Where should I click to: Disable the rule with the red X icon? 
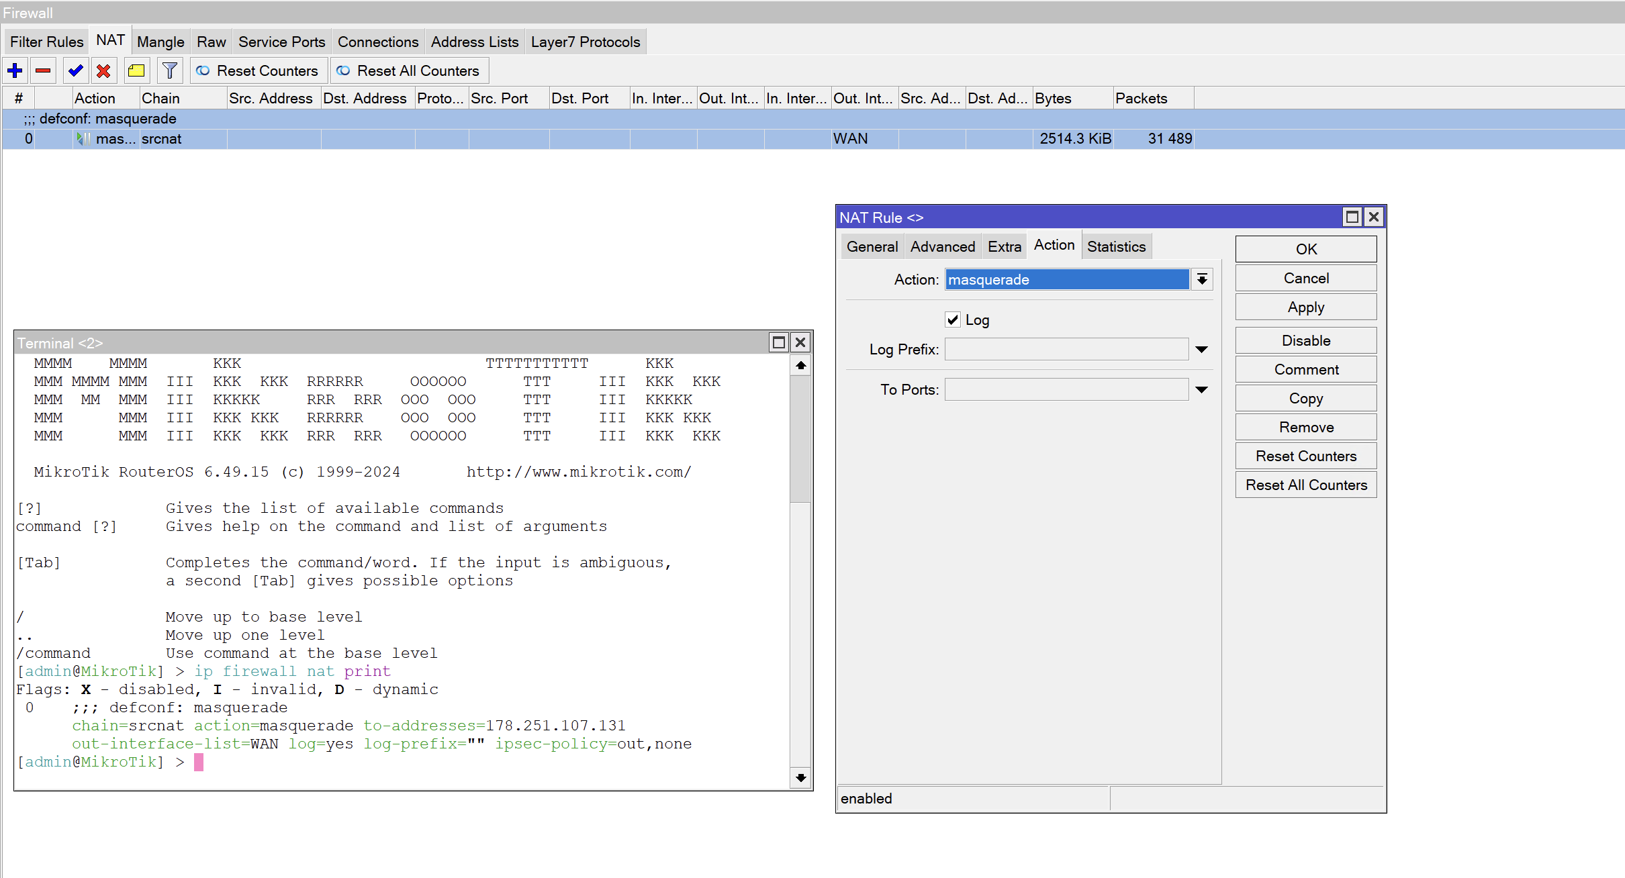click(104, 70)
